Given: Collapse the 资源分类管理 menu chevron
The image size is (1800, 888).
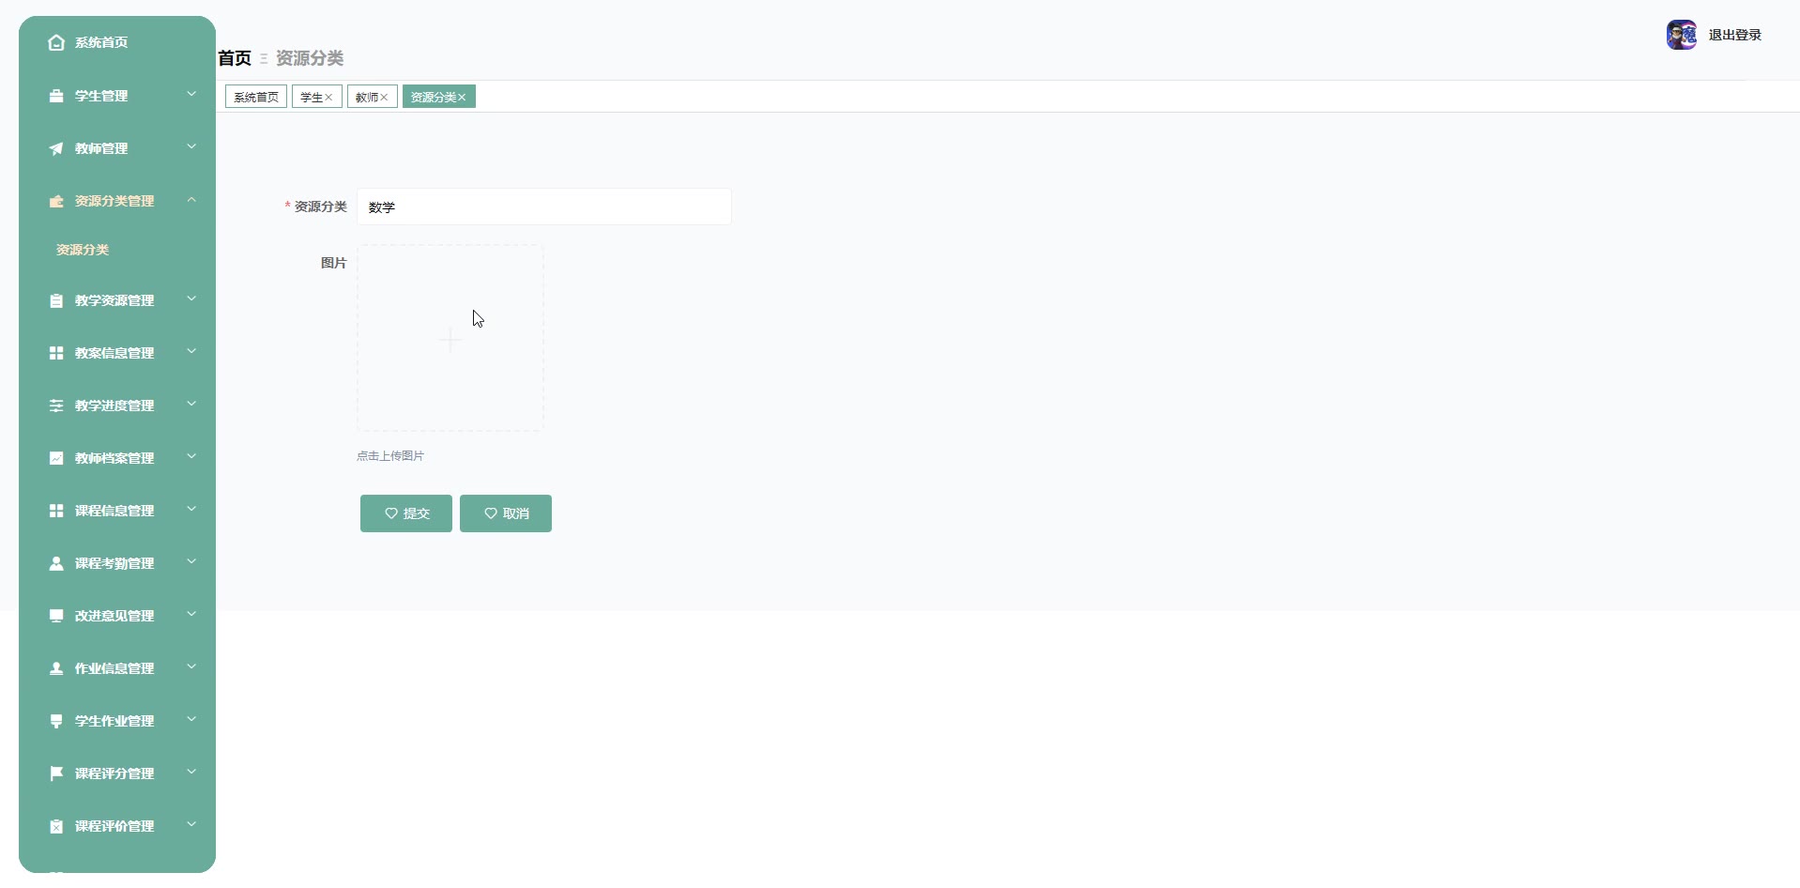Looking at the screenshot, I should tap(191, 200).
